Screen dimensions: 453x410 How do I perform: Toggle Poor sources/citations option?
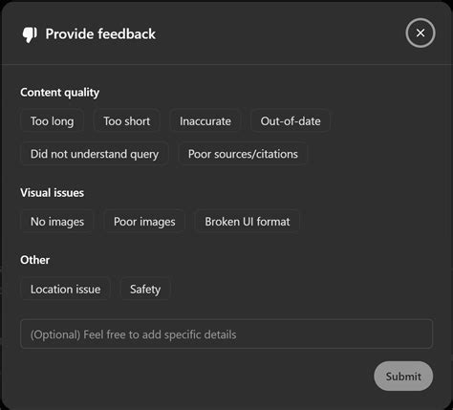pyautogui.click(x=243, y=154)
